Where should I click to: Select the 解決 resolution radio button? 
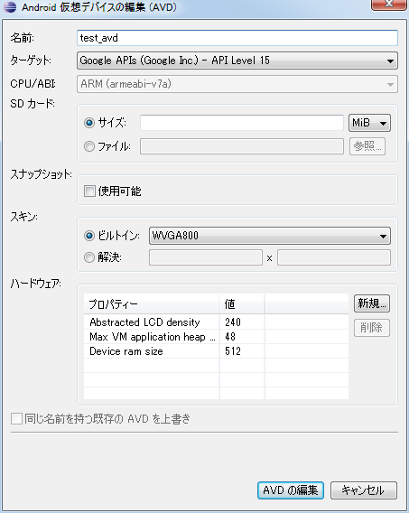click(89, 257)
